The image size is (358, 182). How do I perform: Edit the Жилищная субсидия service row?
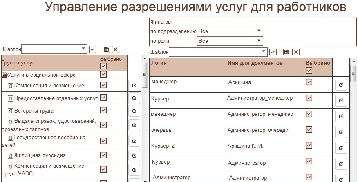134,155
